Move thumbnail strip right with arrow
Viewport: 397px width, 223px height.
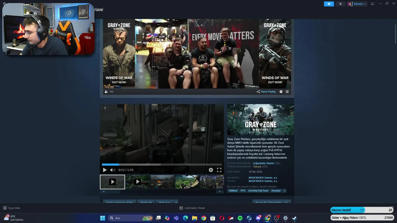(220, 191)
